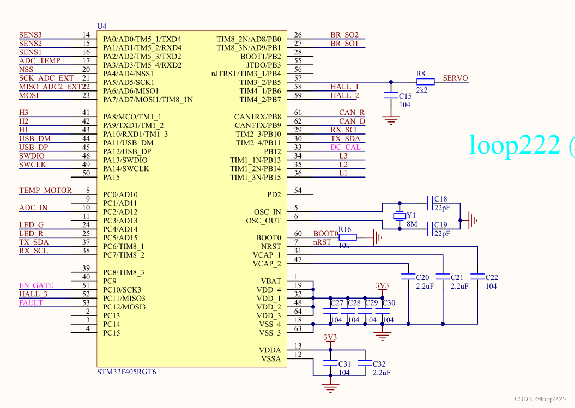The height and width of the screenshot is (408, 575).
Task: Select the OSC_IN pin label
Action: [267, 212]
